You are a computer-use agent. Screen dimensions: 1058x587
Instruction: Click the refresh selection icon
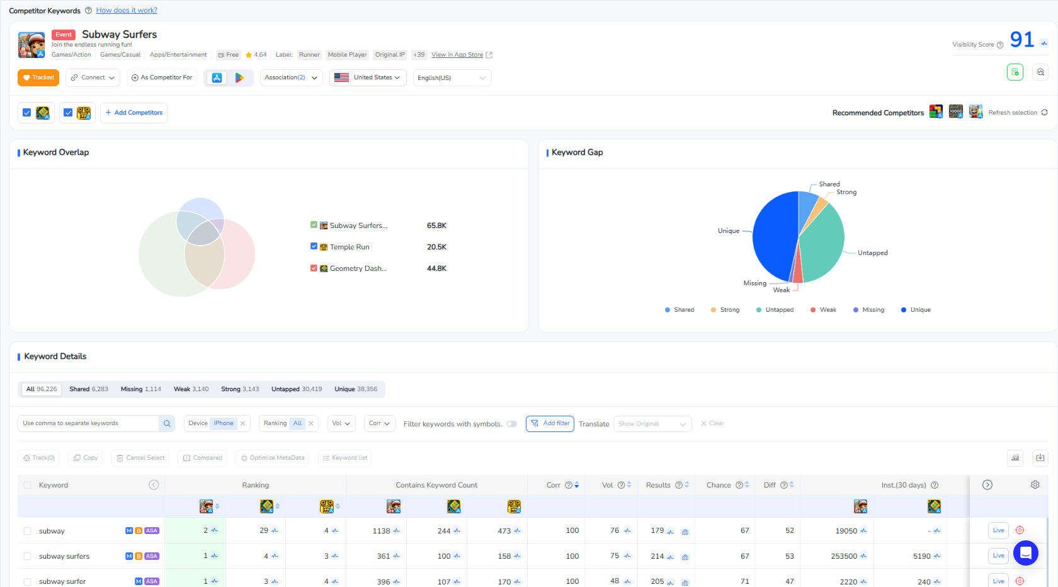[1044, 113]
